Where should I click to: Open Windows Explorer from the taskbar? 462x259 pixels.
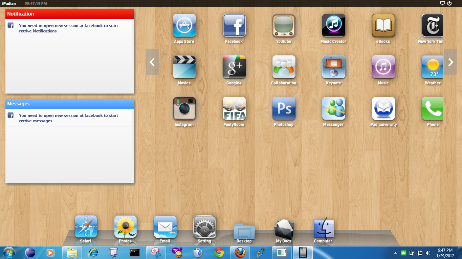click(x=72, y=253)
